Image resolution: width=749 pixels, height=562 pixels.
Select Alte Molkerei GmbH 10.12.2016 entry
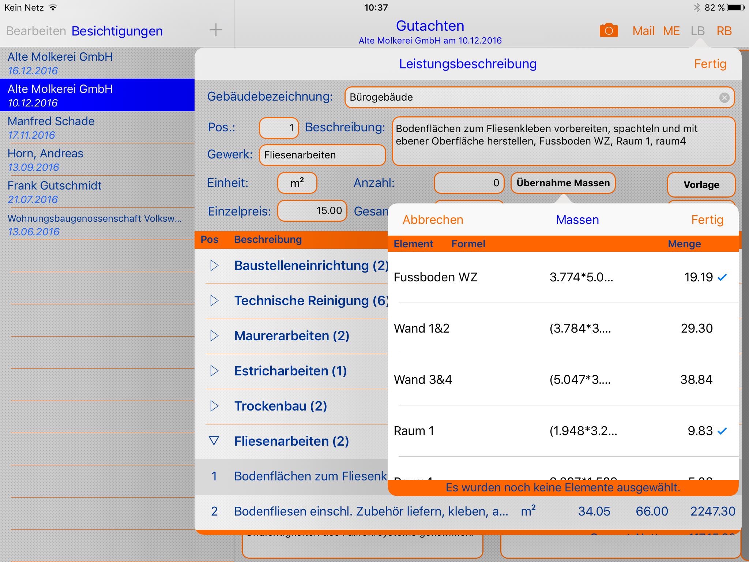[97, 95]
